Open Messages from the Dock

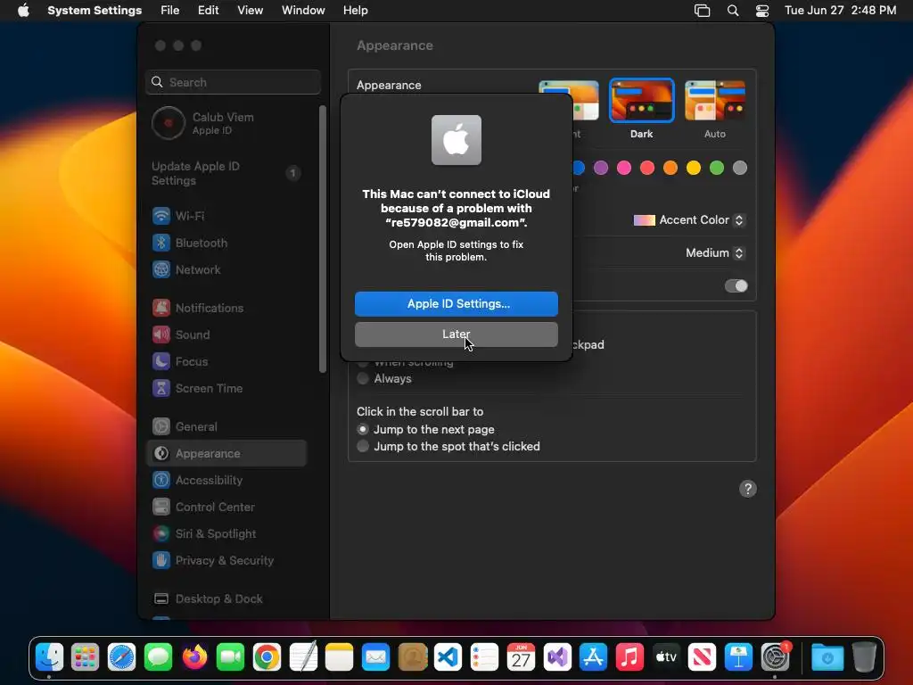coord(158,657)
